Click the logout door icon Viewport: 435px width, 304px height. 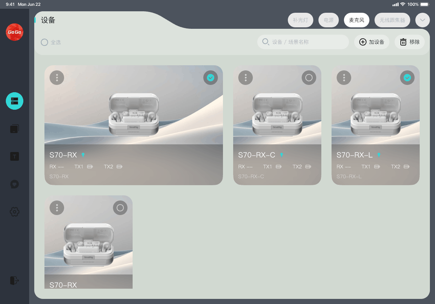pos(15,280)
